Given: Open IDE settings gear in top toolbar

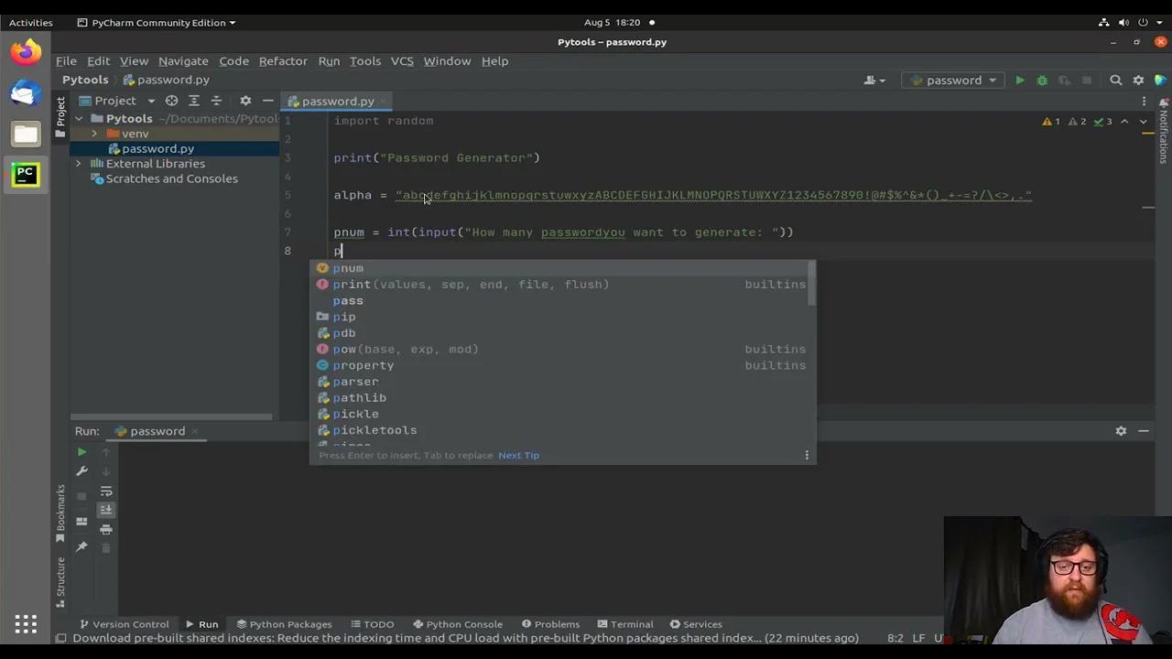Looking at the screenshot, I should [1138, 81].
